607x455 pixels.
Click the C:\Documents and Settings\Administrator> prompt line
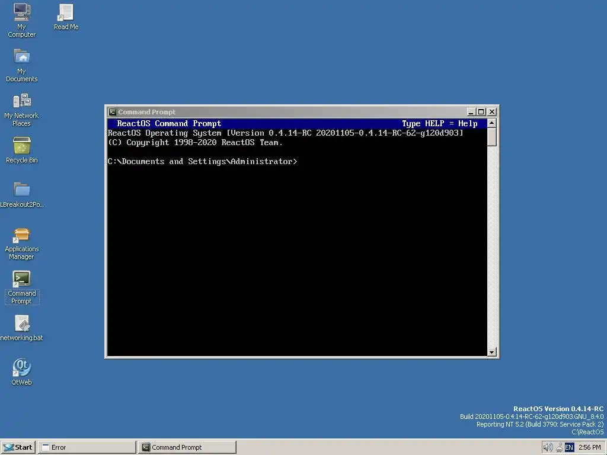coord(203,161)
